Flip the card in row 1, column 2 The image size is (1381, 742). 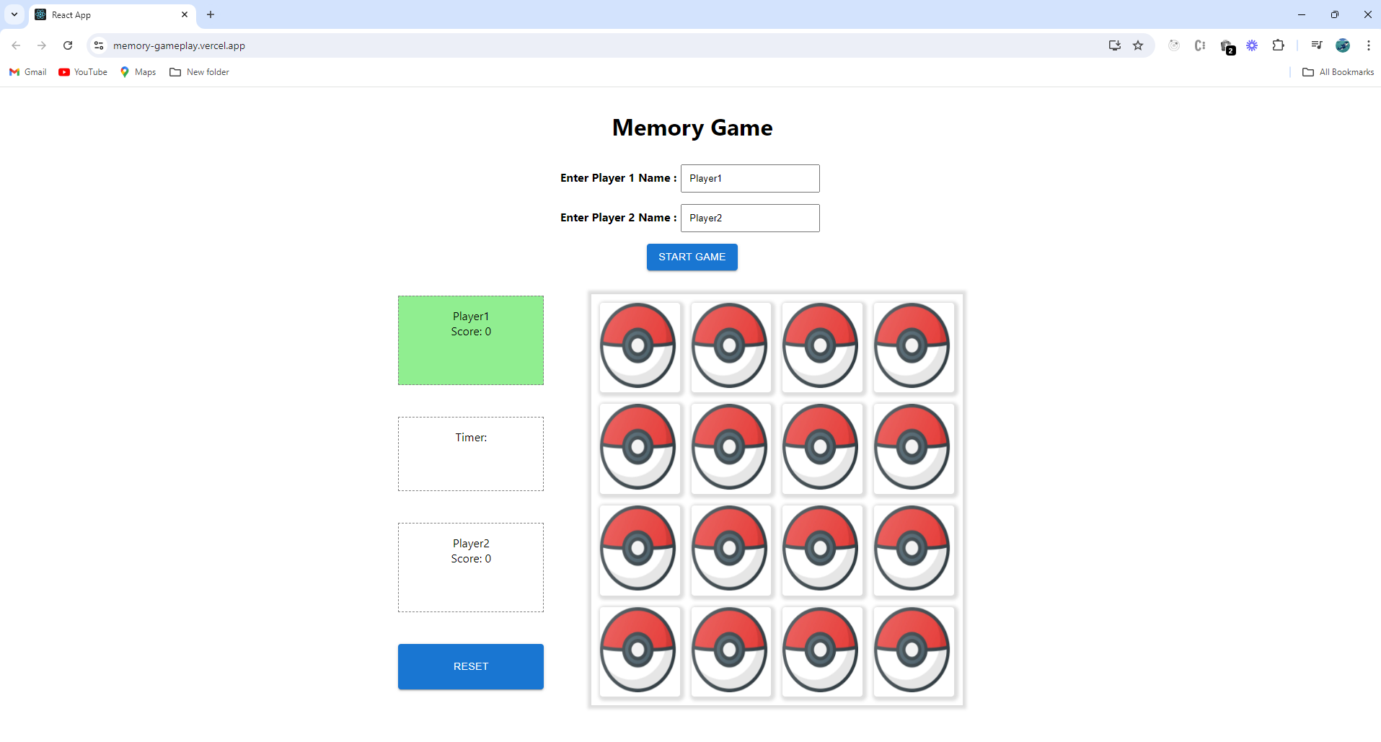click(x=731, y=347)
